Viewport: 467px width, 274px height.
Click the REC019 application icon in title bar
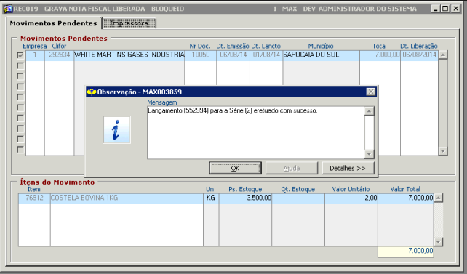click(8, 9)
